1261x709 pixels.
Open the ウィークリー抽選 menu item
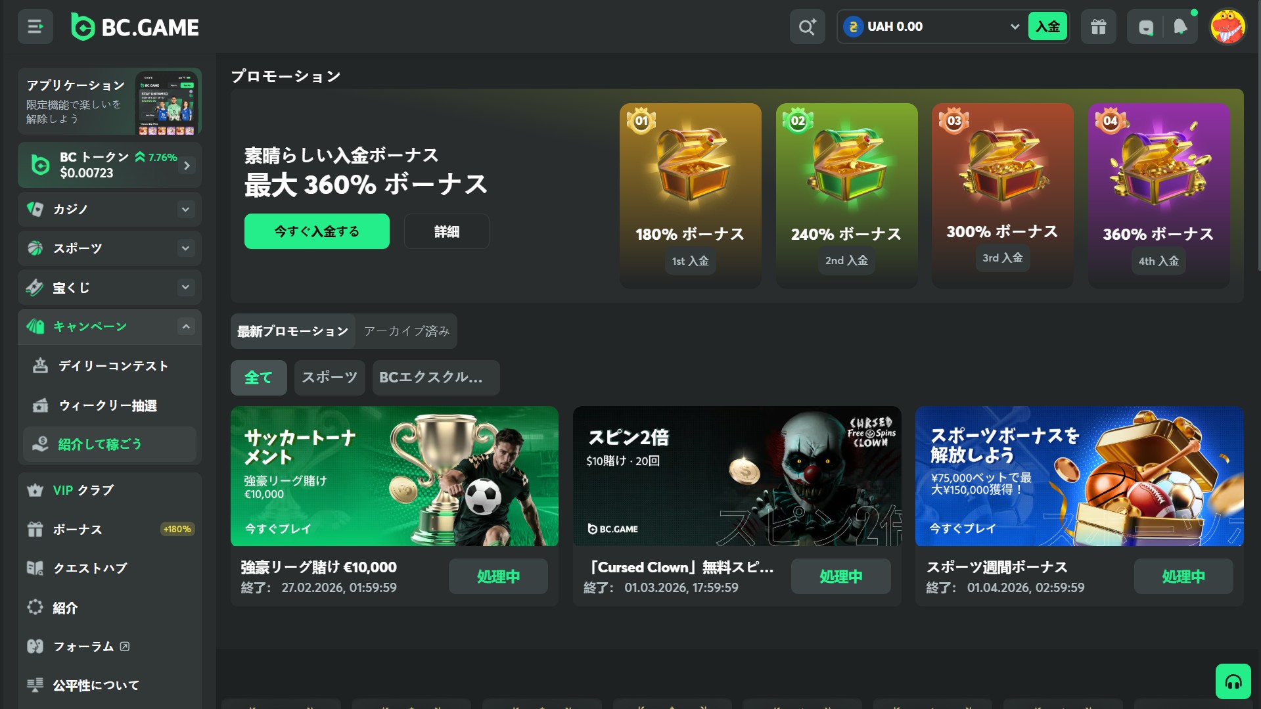pos(110,405)
